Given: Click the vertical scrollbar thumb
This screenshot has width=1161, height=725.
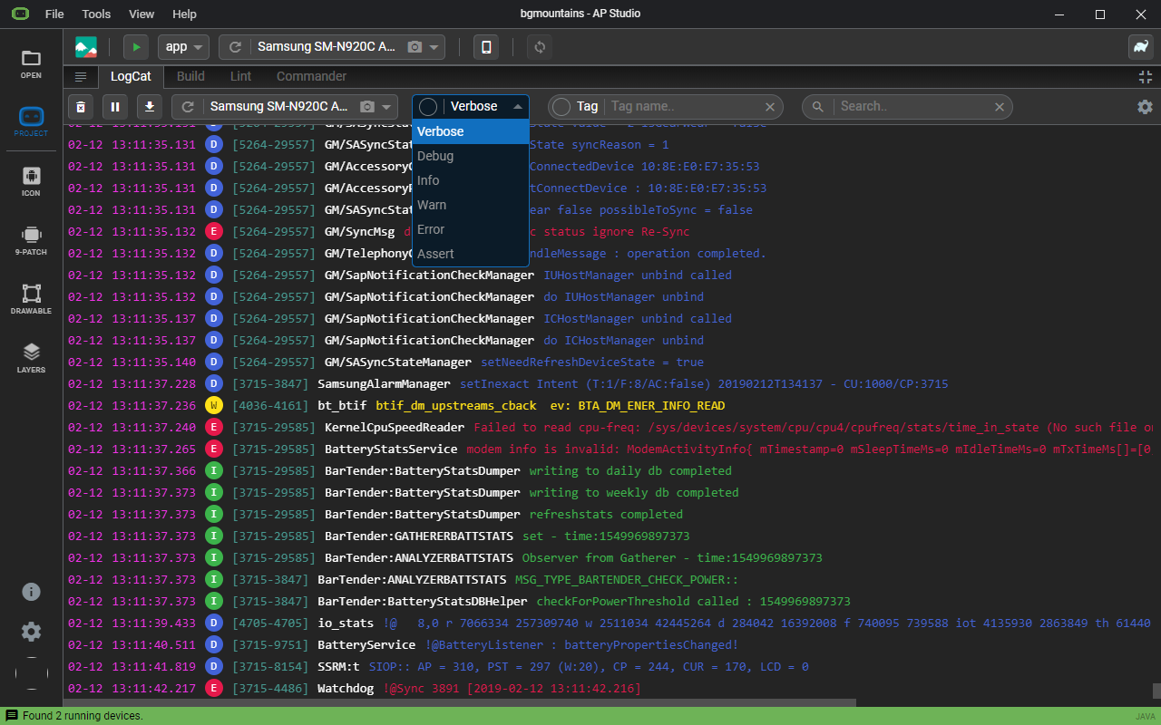Looking at the screenshot, I should pyautogui.click(x=1156, y=691).
